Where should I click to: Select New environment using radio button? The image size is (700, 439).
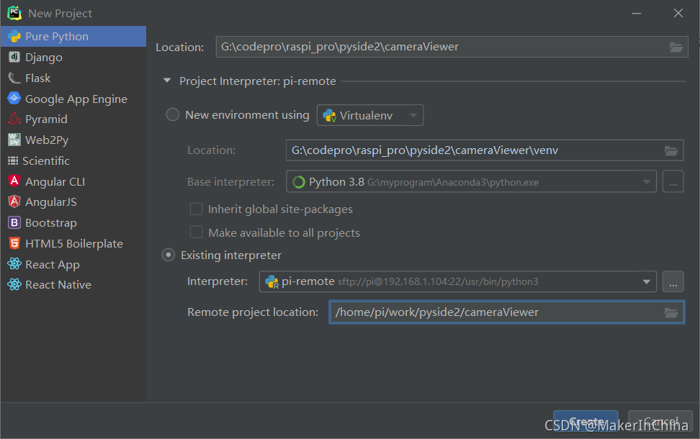coord(173,114)
